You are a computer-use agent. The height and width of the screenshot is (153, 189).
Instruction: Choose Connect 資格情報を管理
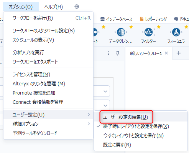click(x=48, y=102)
